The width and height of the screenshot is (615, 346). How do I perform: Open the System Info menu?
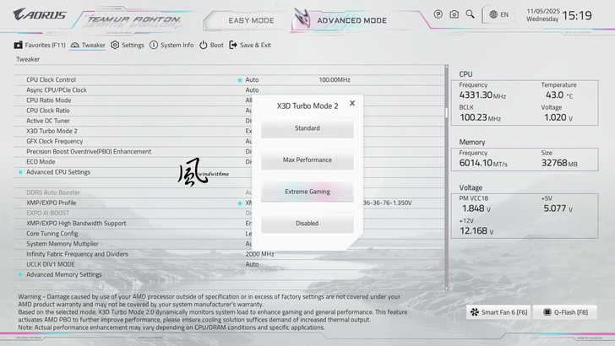pyautogui.click(x=171, y=45)
